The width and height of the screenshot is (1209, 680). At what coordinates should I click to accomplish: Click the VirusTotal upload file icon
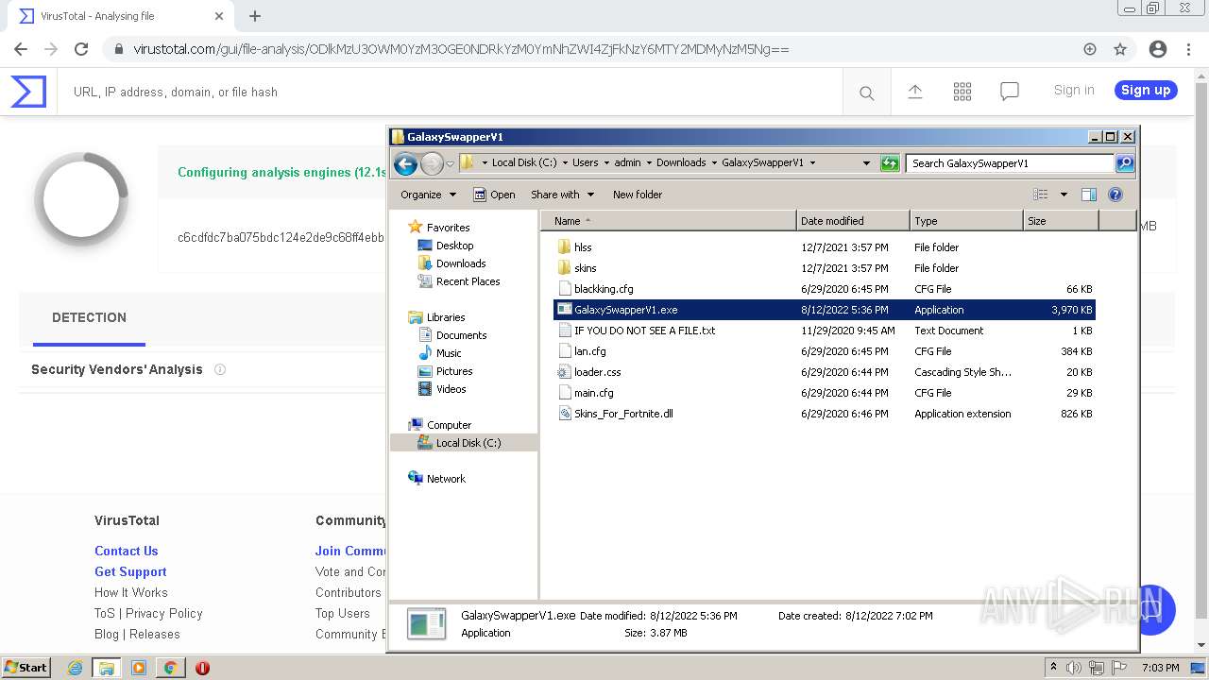coord(915,92)
